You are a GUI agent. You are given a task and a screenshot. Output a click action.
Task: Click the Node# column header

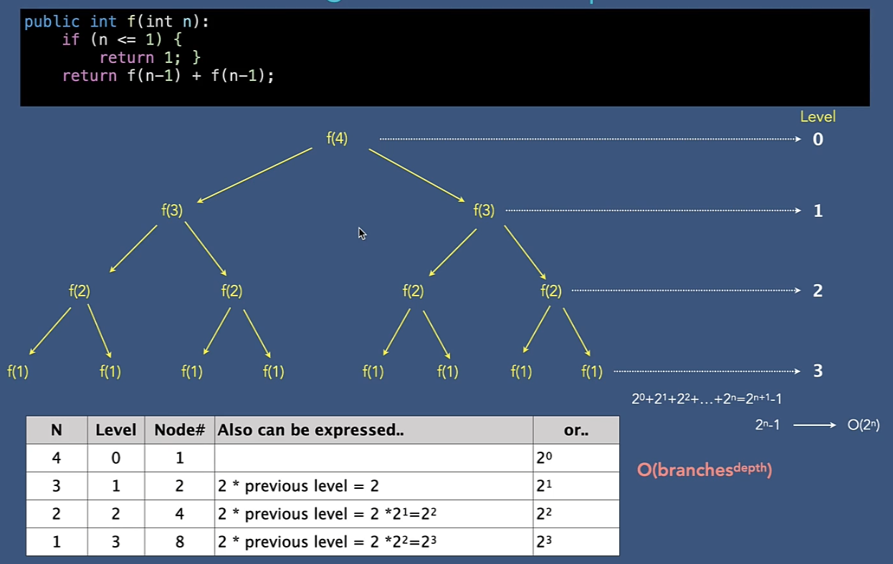tap(180, 429)
